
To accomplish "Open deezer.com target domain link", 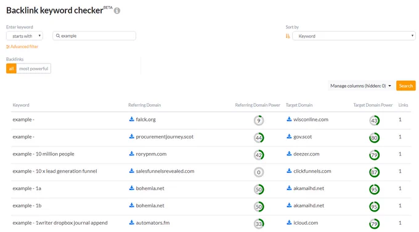I will point(306,154).
